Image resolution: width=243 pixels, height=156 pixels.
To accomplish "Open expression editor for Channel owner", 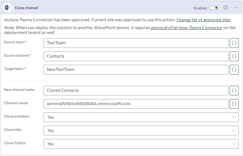I will pyautogui.click(x=234, y=104).
